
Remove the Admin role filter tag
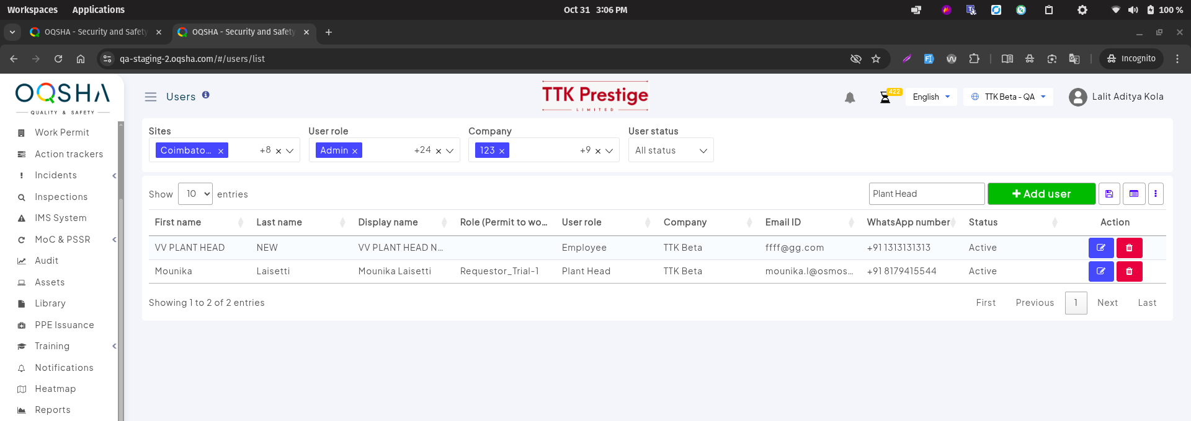coord(355,151)
